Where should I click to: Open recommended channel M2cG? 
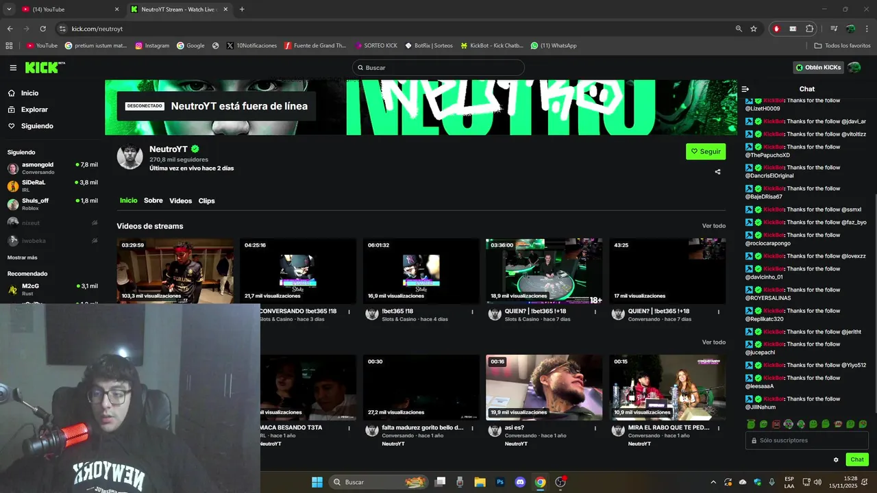(x=53, y=289)
